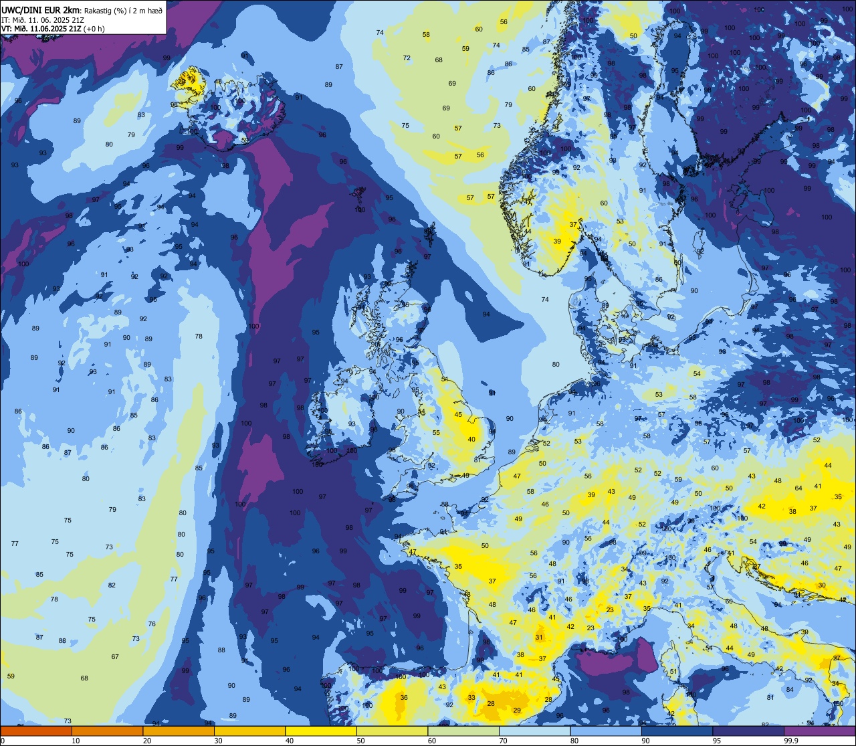Click the humidity value 72 in the Norwegian Sea
Viewport: 856px width, 746px height.
(407, 58)
